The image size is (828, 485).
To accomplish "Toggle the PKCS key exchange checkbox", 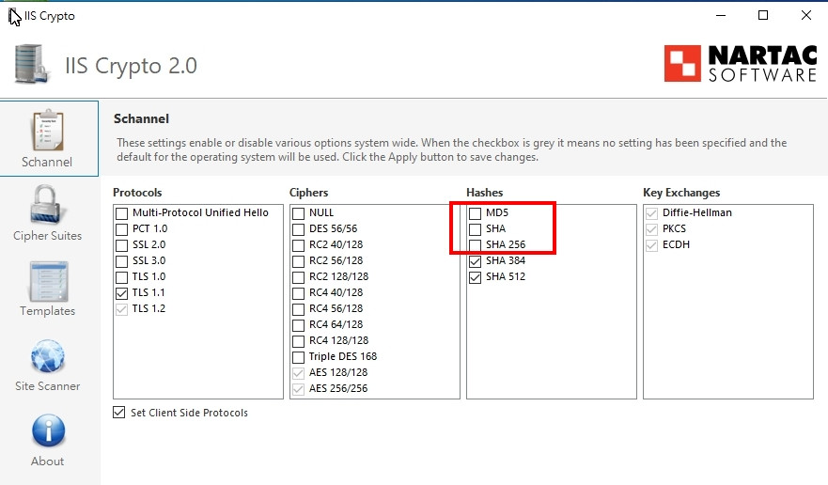I will pos(651,229).
